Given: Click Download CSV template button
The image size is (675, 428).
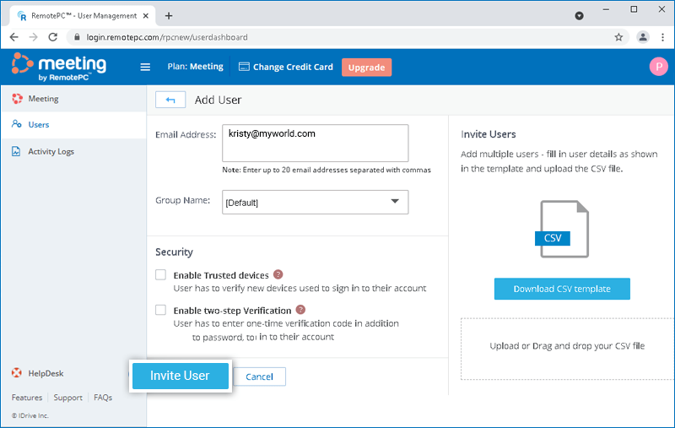Looking at the screenshot, I should click(x=562, y=289).
